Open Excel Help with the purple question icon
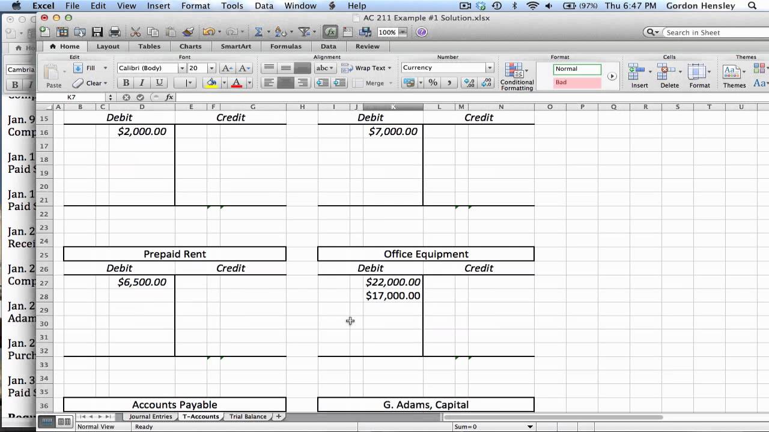The height and width of the screenshot is (432, 769). tap(421, 32)
